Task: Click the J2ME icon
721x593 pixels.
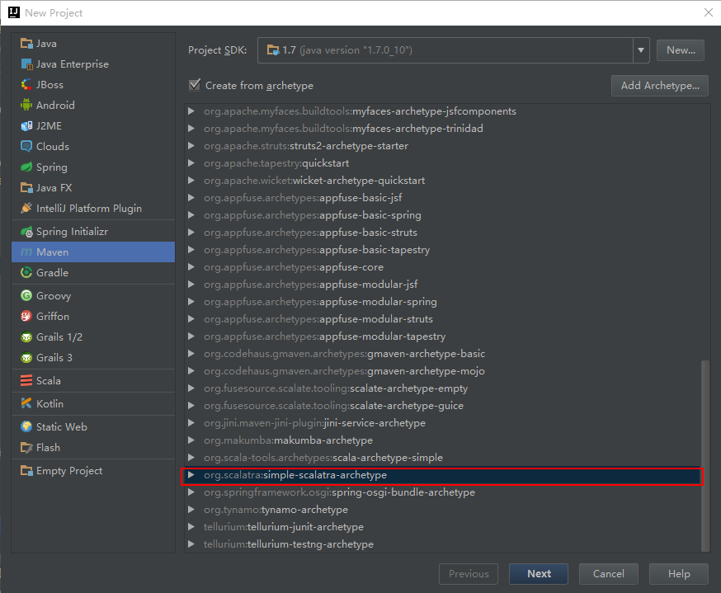Action: point(26,126)
